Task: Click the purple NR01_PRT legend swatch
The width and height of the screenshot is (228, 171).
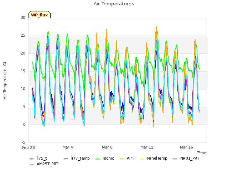Action: pos(175,159)
